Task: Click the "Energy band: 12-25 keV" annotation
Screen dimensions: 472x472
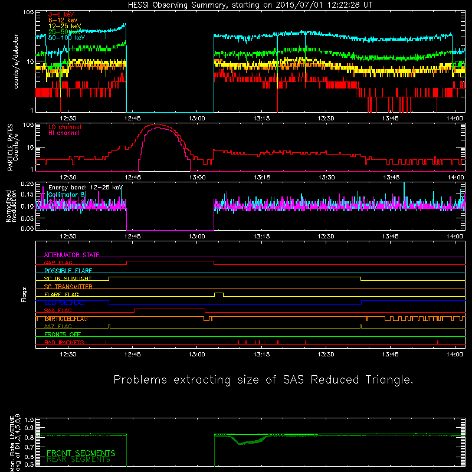Action: [x=86, y=188]
